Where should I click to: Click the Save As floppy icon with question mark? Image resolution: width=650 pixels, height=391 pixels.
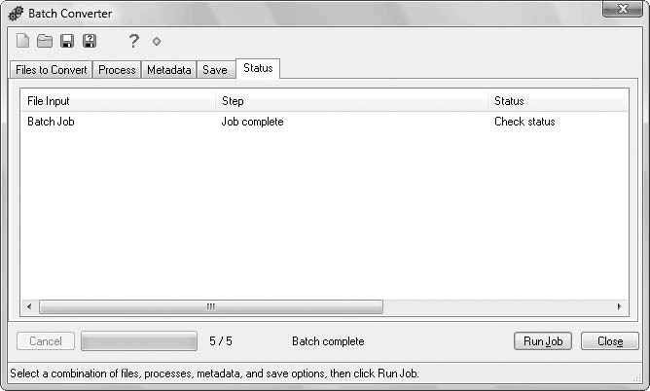click(90, 41)
